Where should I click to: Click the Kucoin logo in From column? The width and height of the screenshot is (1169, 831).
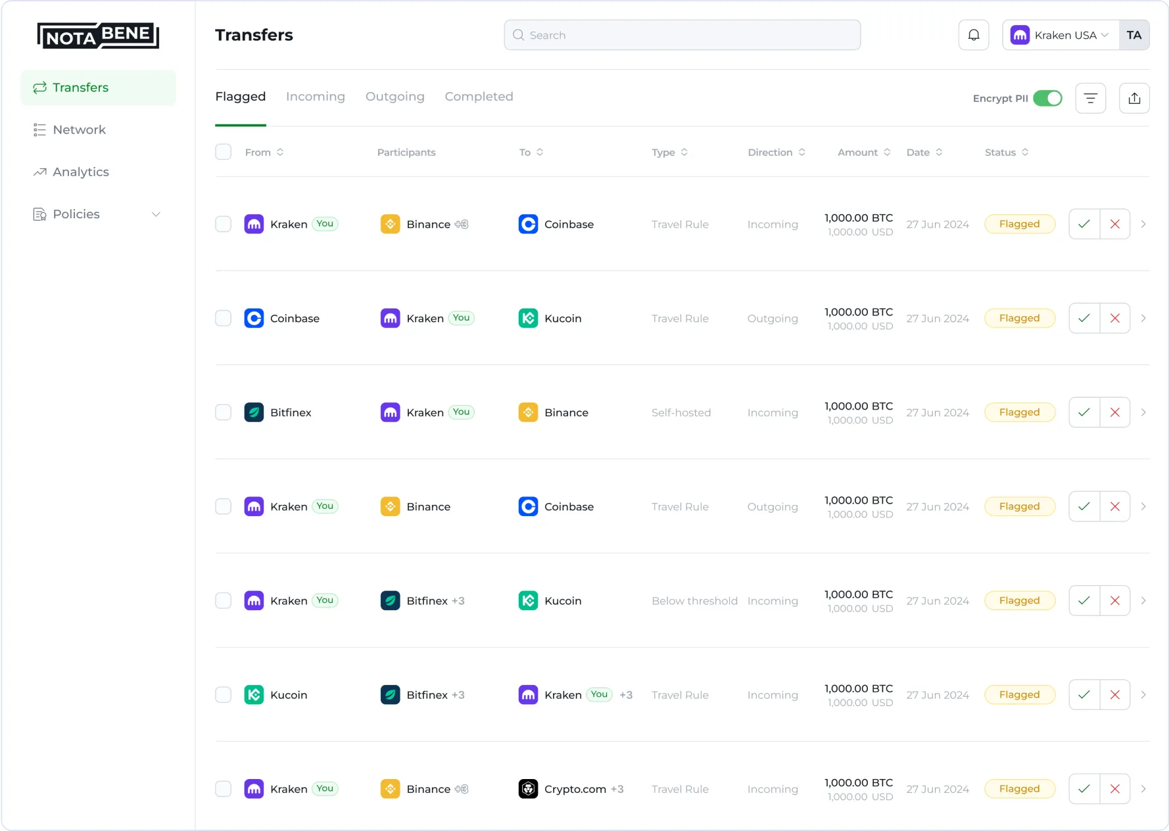(254, 695)
